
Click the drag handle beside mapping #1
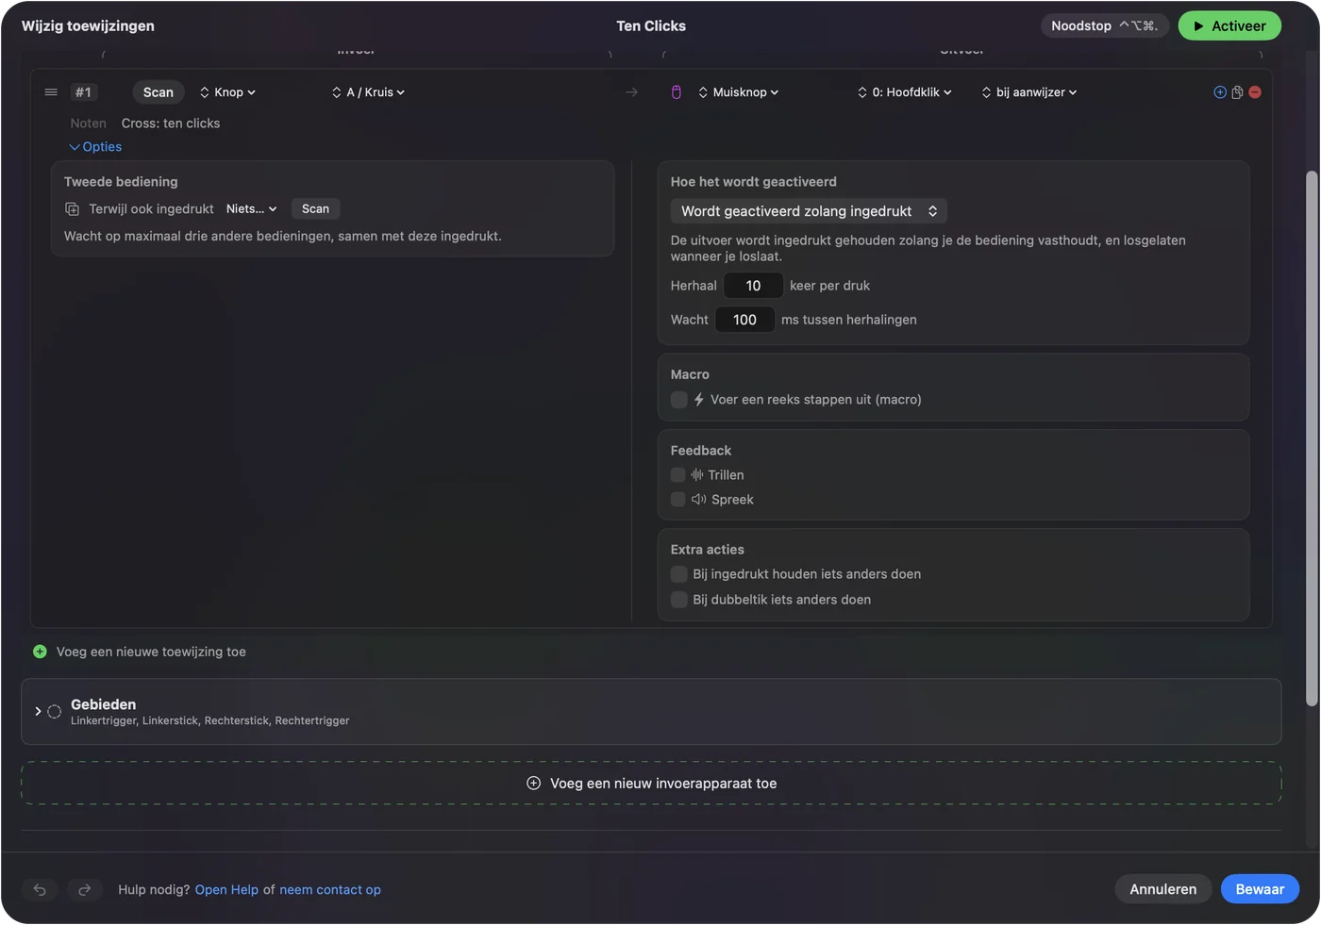51,92
